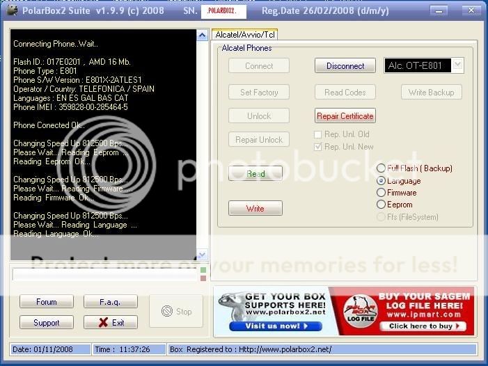Click the Phone S/W Version log line
Viewport: 488px width, 366px height.
pyautogui.click(x=77, y=80)
